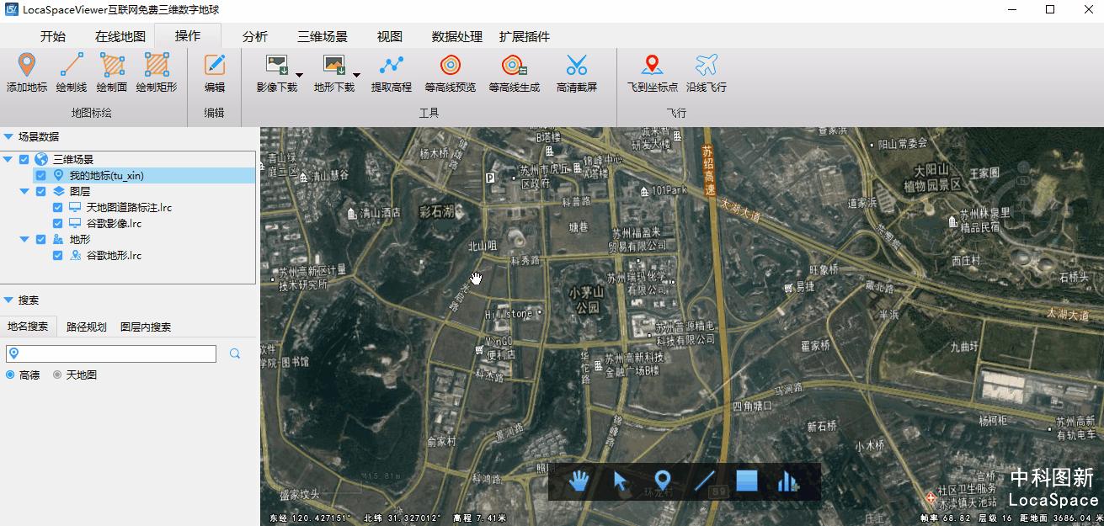Open the 影像下载 dropdown arrow
This screenshot has height=526, width=1104.
point(300,75)
